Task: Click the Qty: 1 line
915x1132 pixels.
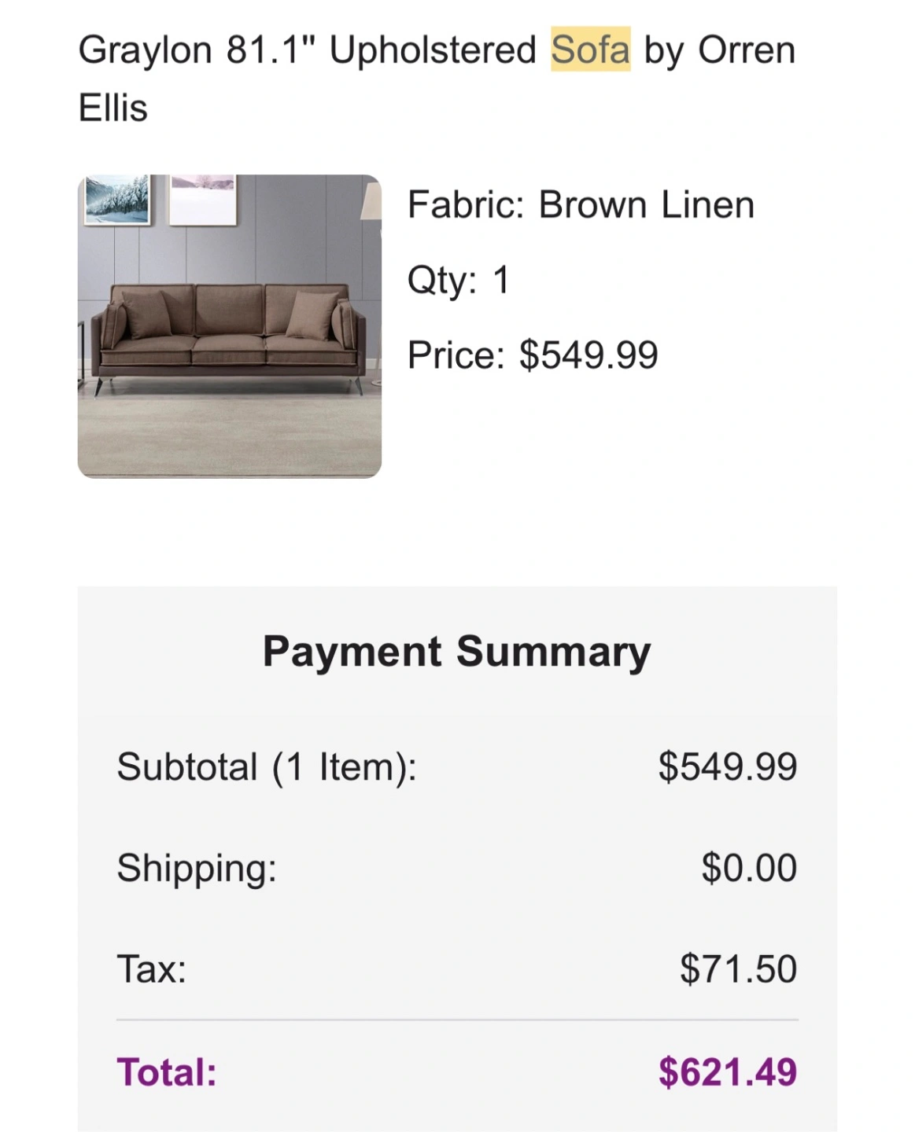Action: [x=459, y=280]
